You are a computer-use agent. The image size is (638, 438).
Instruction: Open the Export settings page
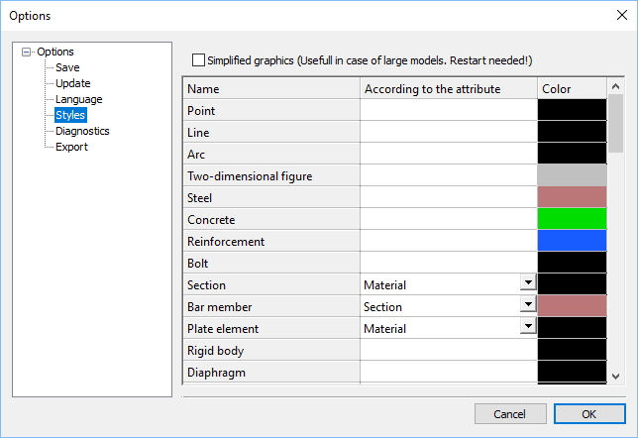[x=71, y=147]
